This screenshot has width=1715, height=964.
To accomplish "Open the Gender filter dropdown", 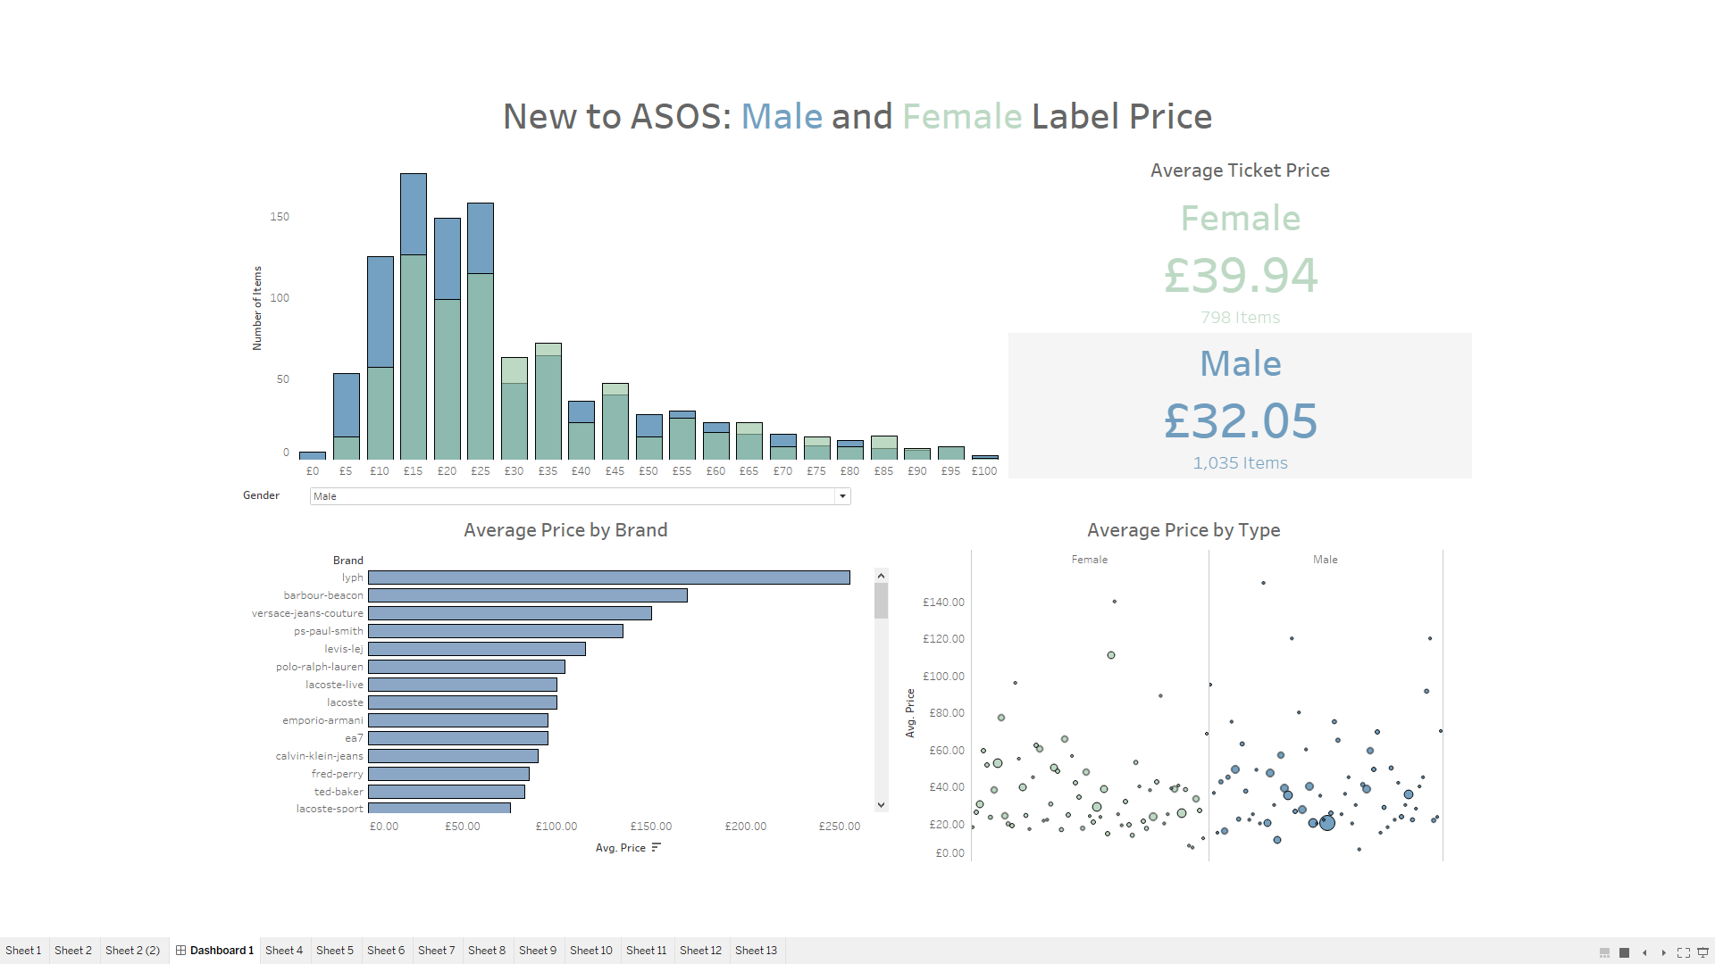I will point(579,496).
